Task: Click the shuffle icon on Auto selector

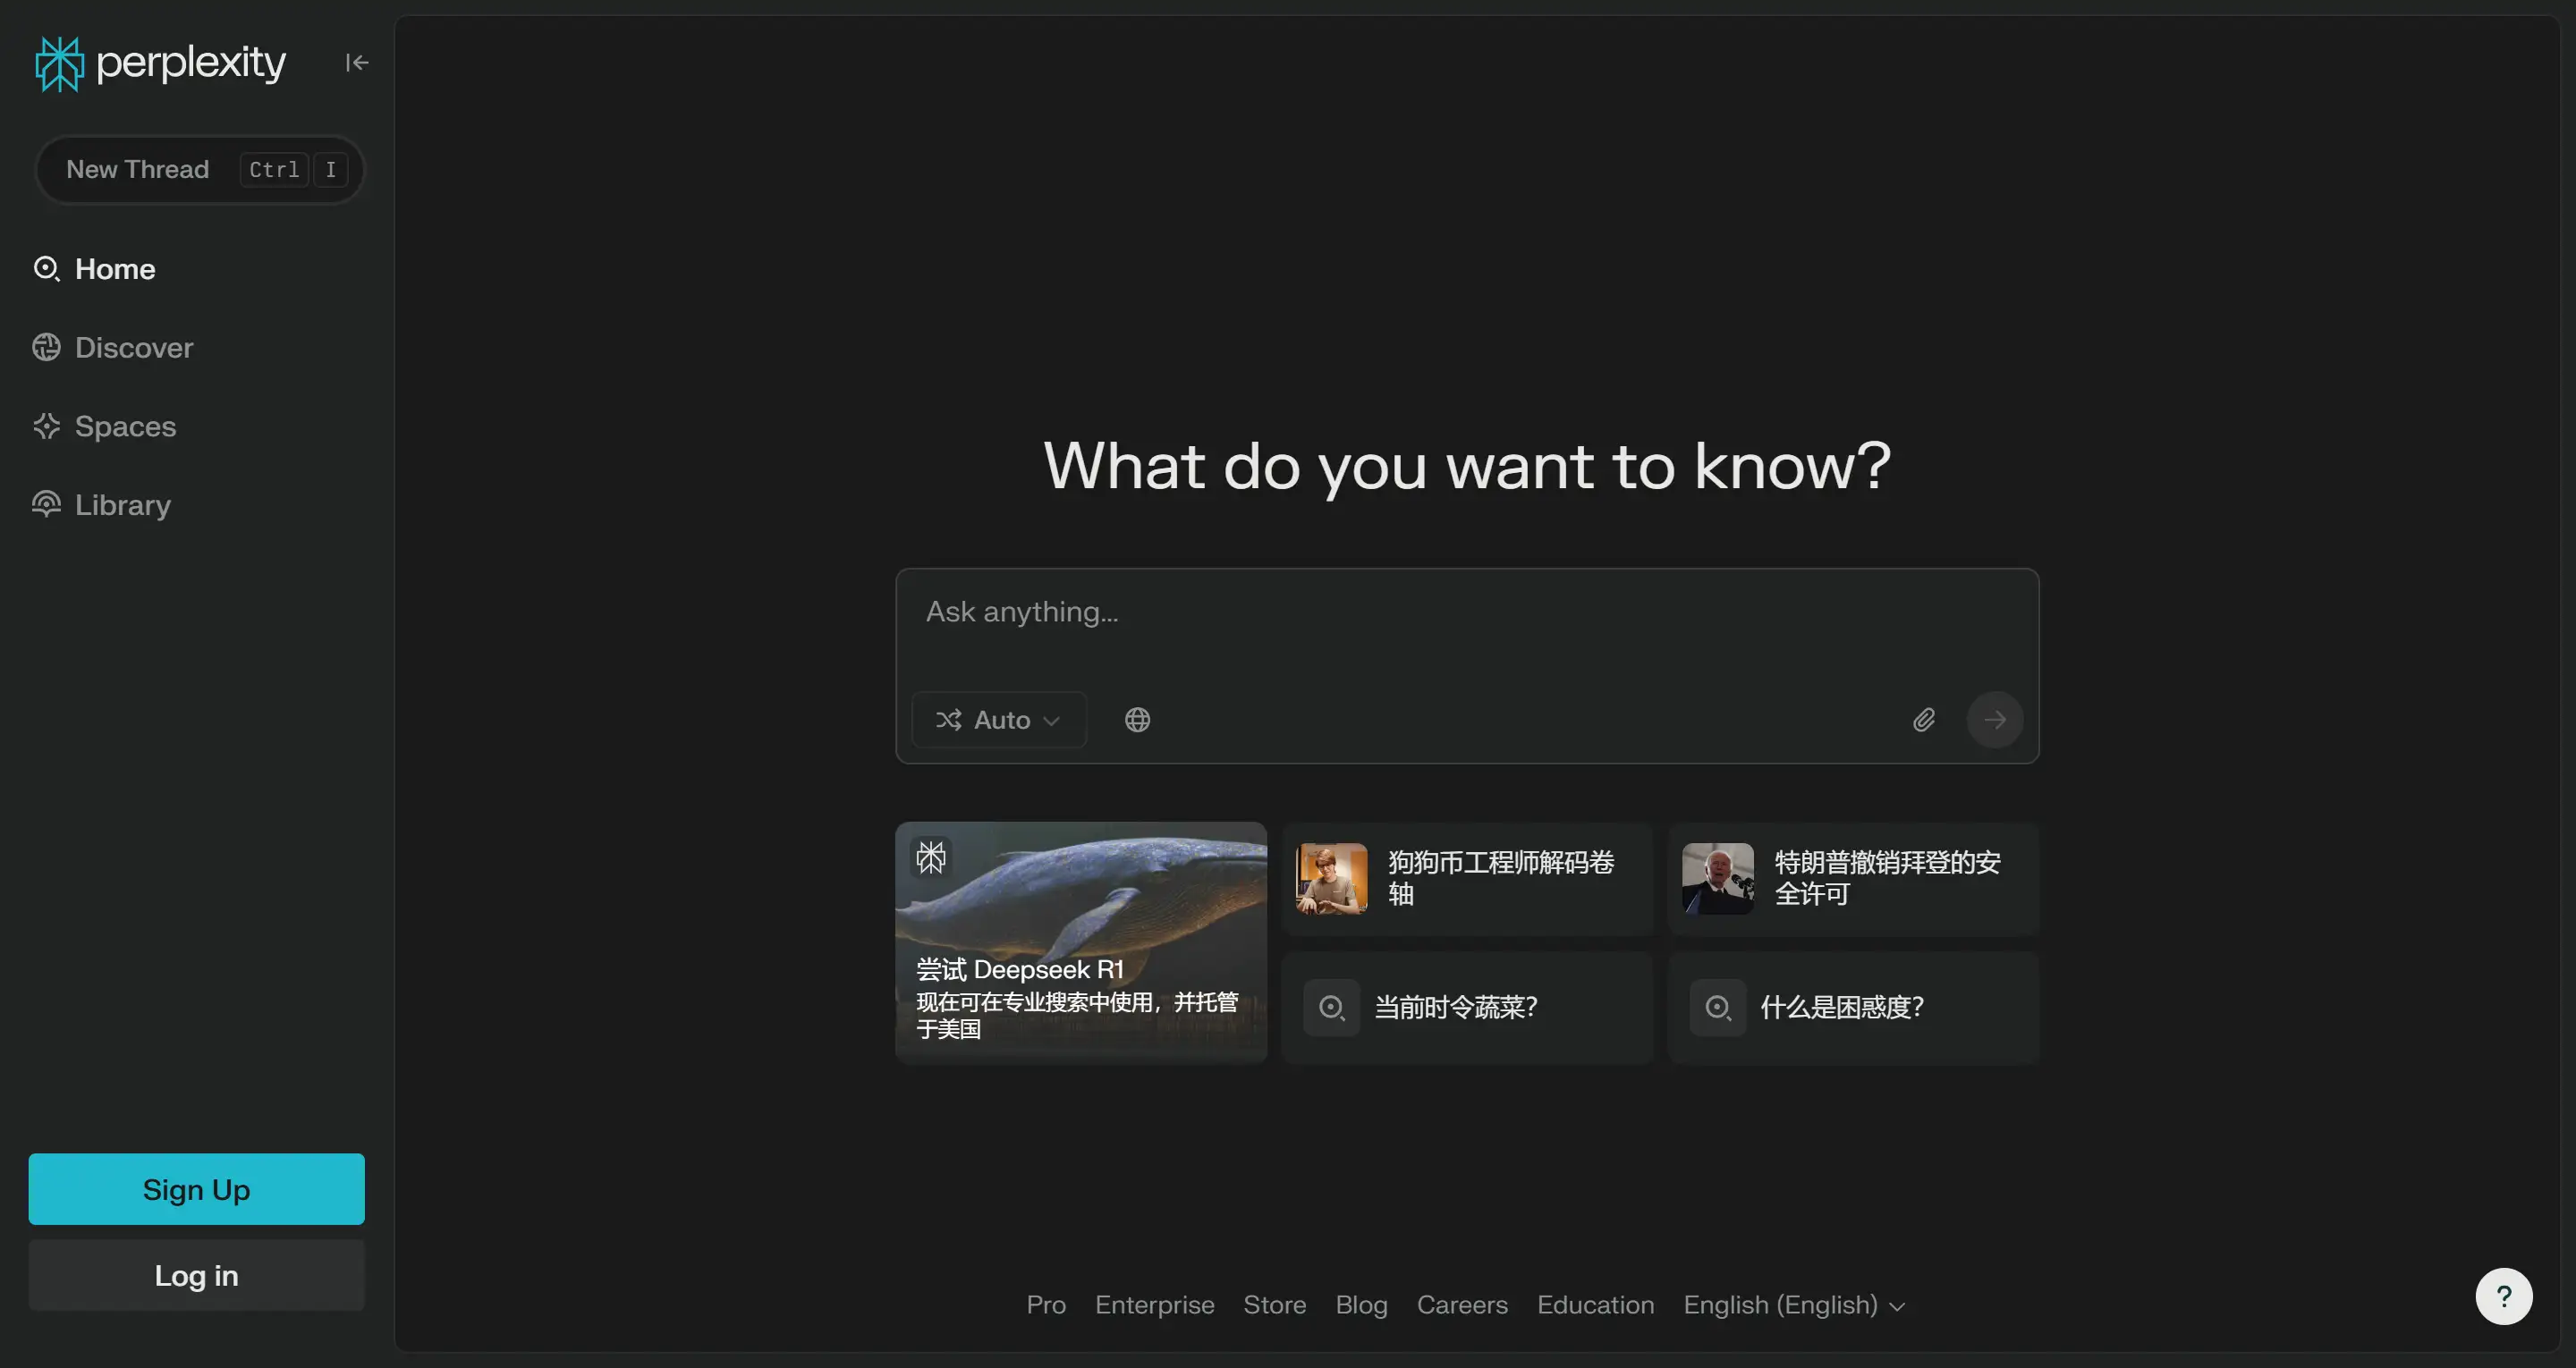Action: pos(949,720)
